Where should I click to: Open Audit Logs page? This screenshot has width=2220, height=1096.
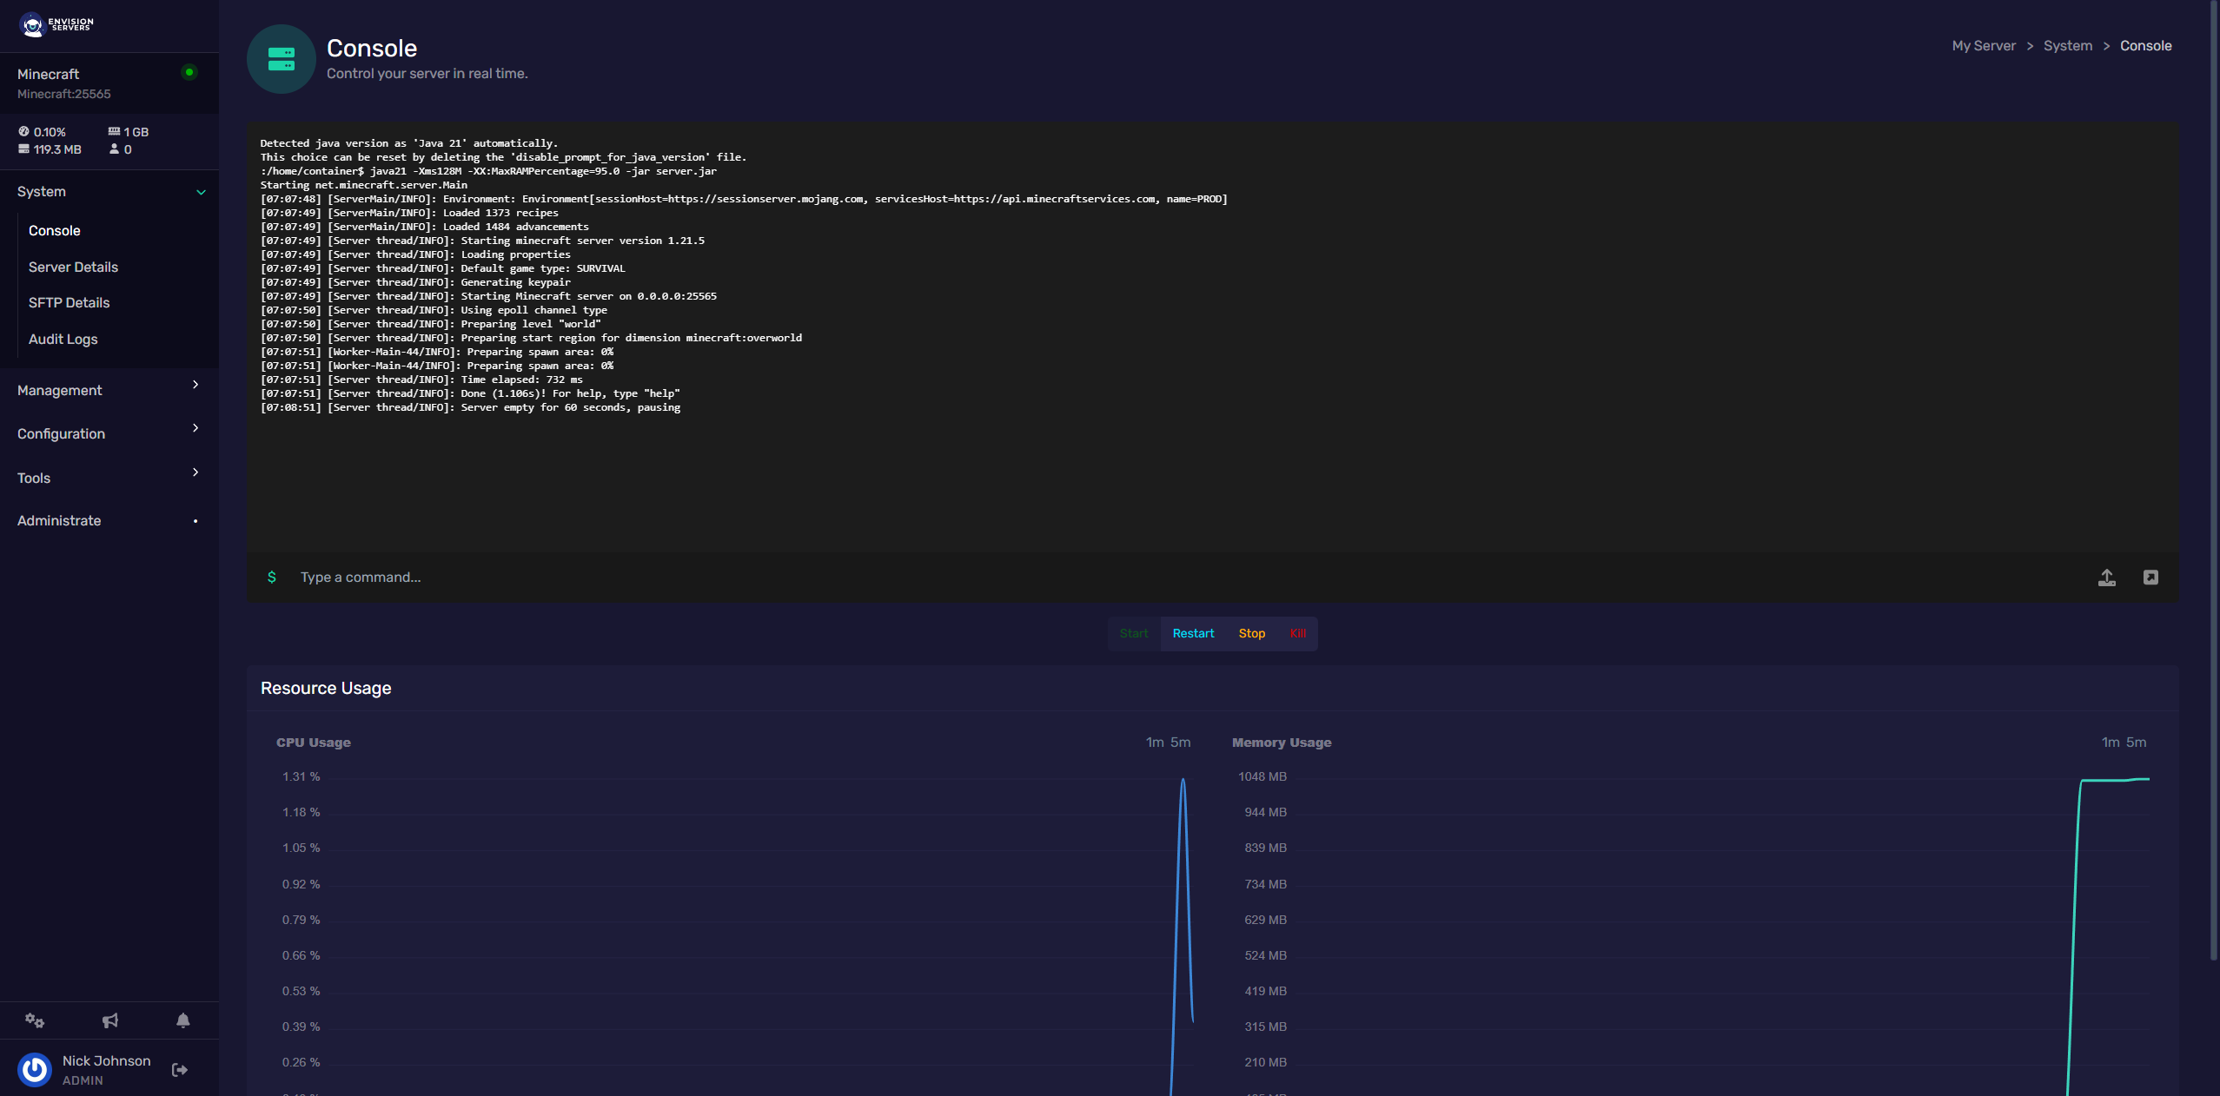point(63,339)
